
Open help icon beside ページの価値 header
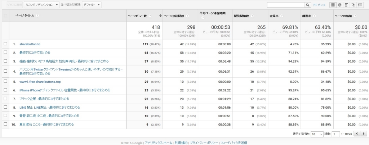pyautogui.click(x=355, y=16)
